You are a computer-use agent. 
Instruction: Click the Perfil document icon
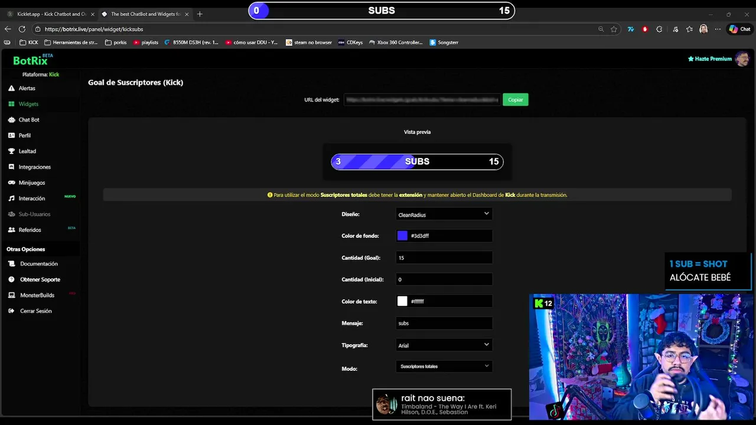pyautogui.click(x=11, y=135)
